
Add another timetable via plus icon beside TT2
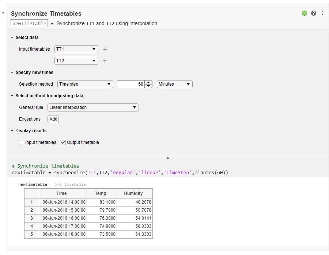click(105, 61)
